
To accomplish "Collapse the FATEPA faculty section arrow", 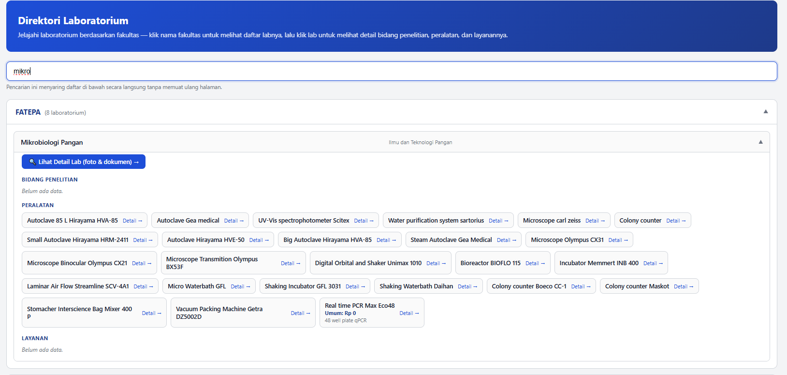I will 766,112.
